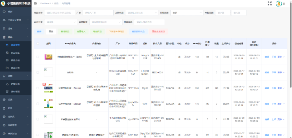The width and height of the screenshot is (292, 138).
Task: Click the 新增商品 button
Action: coord(65,32)
